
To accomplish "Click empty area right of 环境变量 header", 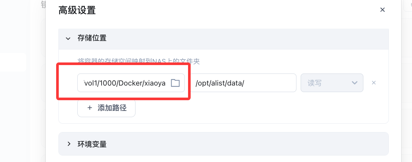I will 245,144.
